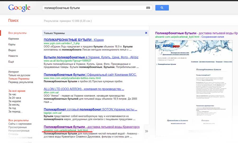Image resolution: width=238 pixels, height=143 pixels.
Task: Switch to Видео search
Action: (x=12, y=50)
